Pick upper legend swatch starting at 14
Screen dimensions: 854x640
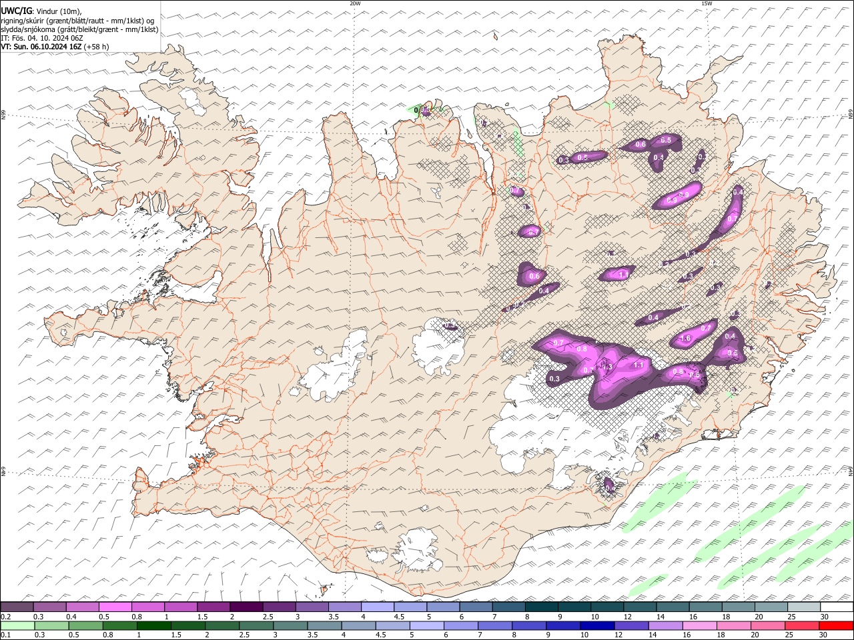pos(673,607)
